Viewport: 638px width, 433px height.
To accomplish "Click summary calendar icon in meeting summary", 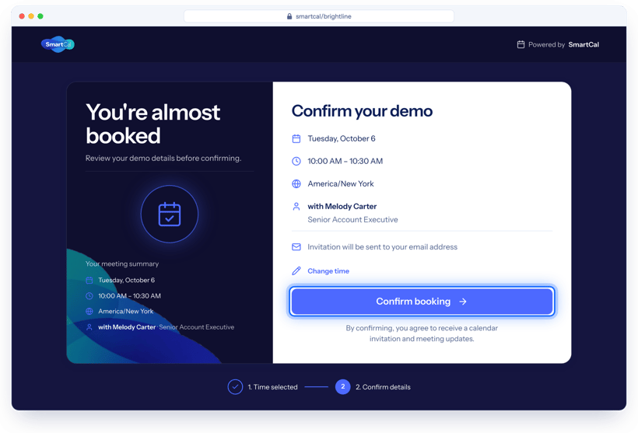I will click(89, 280).
